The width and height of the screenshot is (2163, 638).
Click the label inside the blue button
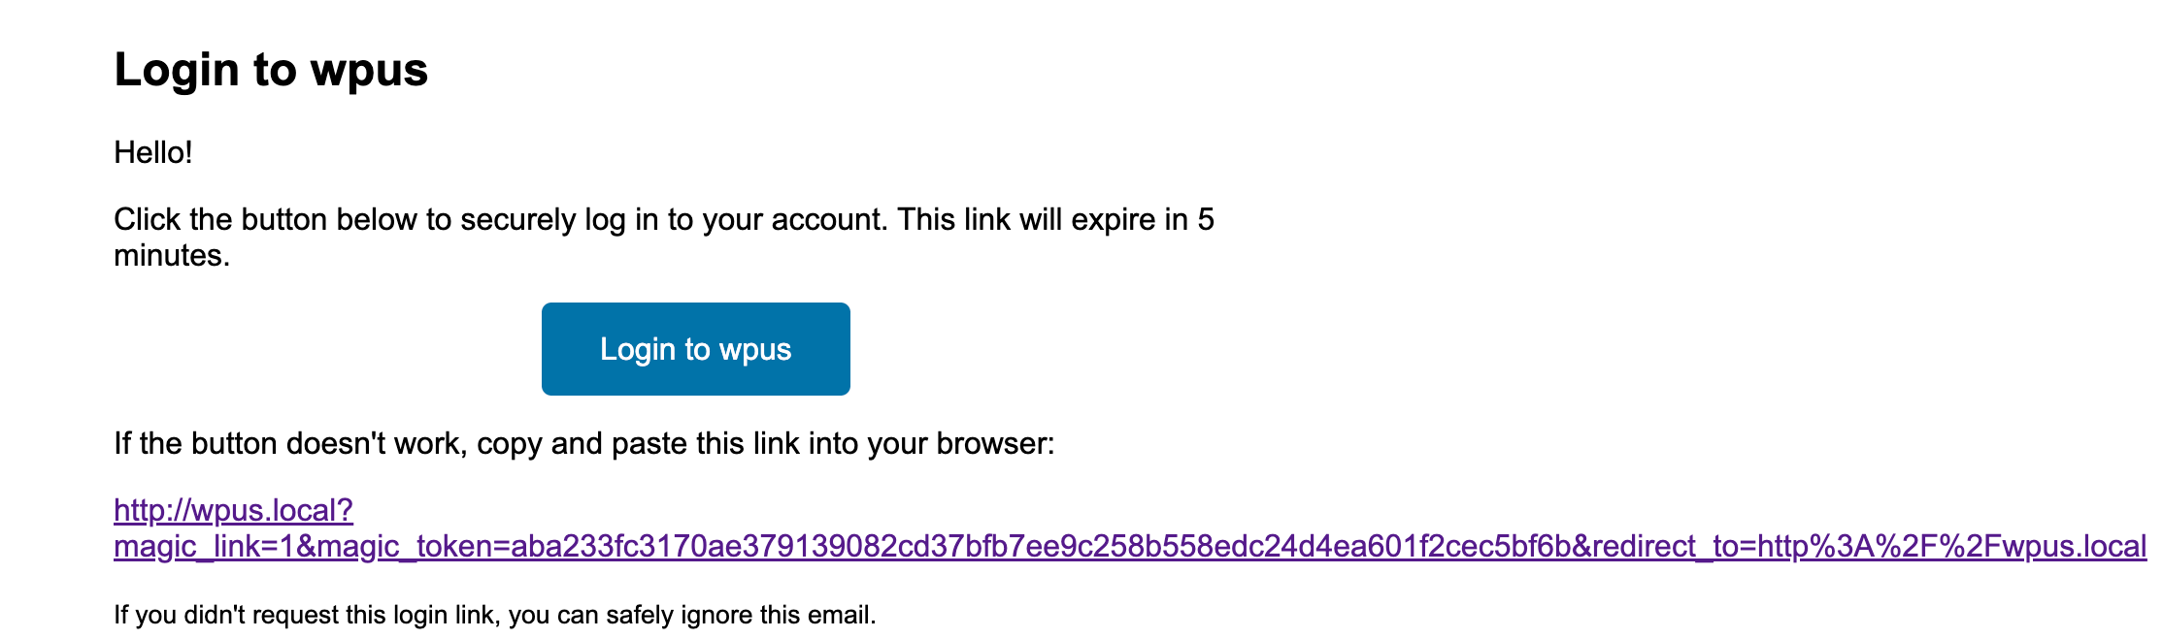pos(695,349)
